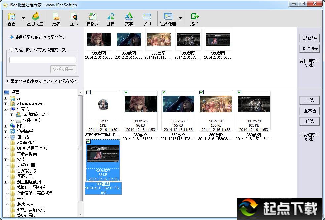Open the 高级设置 advanced settings tool
This screenshot has width=325, height=220.
pyautogui.click(x=35, y=19)
